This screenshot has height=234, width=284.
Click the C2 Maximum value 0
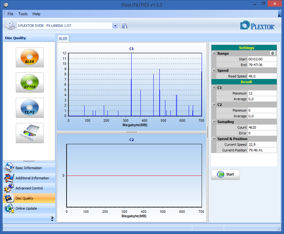click(262, 110)
